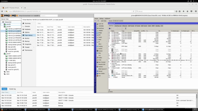198x111 pixels.
Task: Open the WinBox Dashboard menu
Action: (107, 18)
